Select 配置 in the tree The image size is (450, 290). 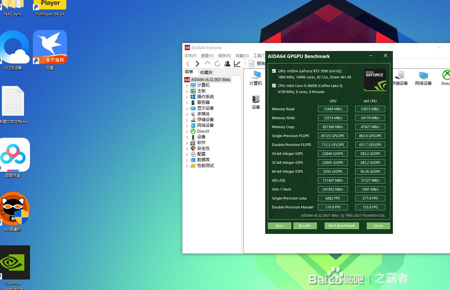(x=201, y=154)
